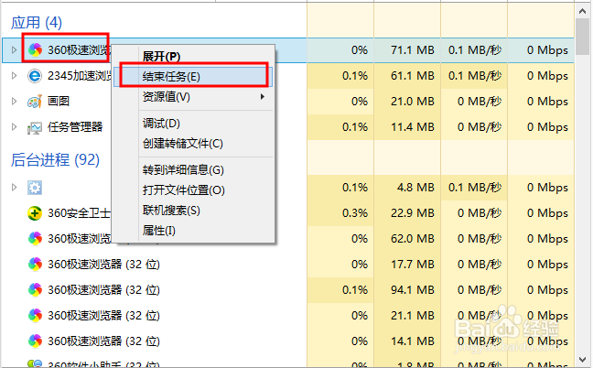Click the 0.1 MB/秒 disk cell in the 4.8 MB row
This screenshot has width=593, height=368.
pos(475,188)
